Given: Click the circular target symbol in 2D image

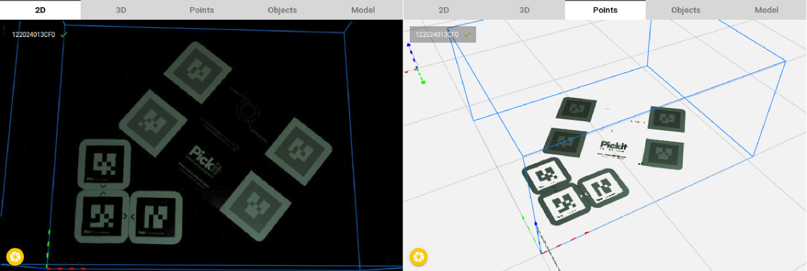Looking at the screenshot, I should pos(248,110).
